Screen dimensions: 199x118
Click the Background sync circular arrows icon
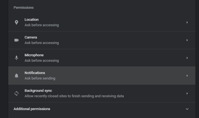17,93
